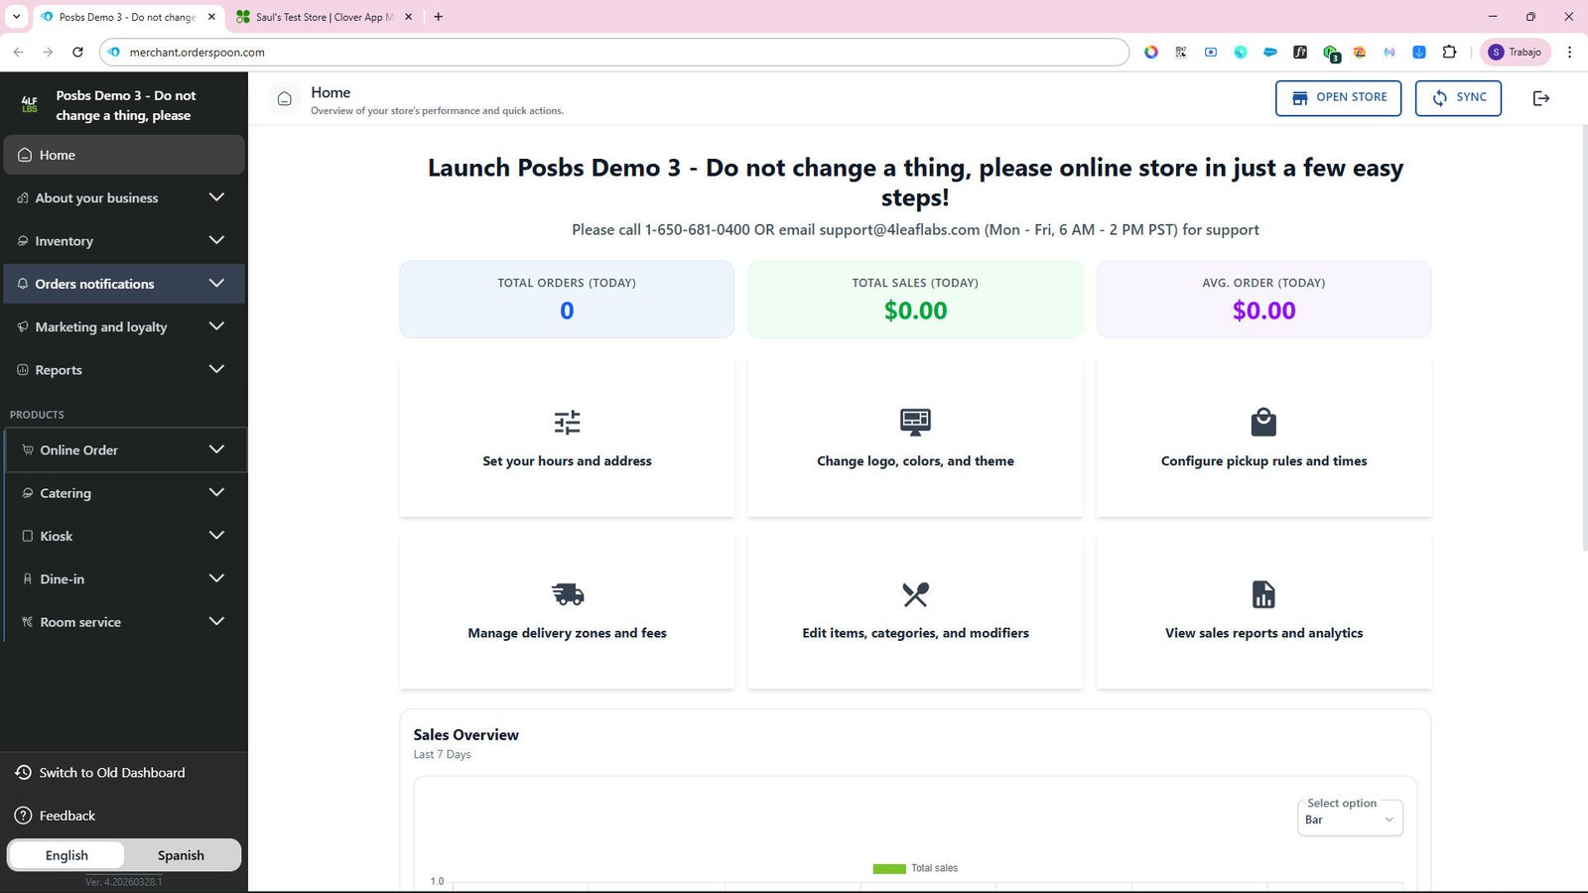Click the monitor icon above Change logo, colors, and theme
The width and height of the screenshot is (1588, 893).
[x=915, y=422]
